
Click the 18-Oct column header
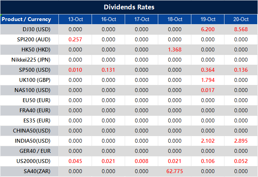175,19
